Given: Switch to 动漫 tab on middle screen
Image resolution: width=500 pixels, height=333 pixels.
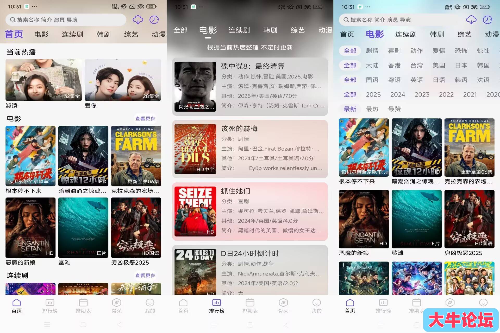Looking at the screenshot, I should (325, 30).
